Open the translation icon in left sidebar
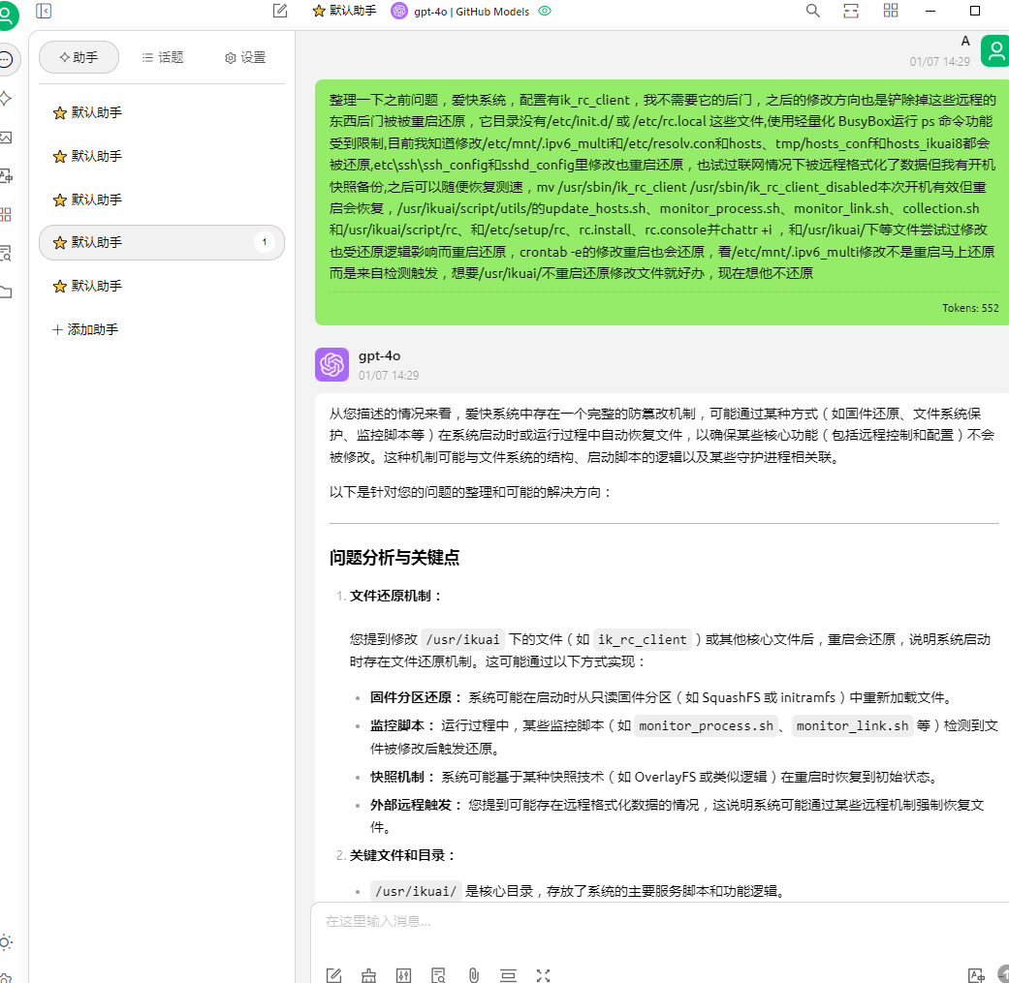Viewport: 1009px width, 983px height. (7, 175)
